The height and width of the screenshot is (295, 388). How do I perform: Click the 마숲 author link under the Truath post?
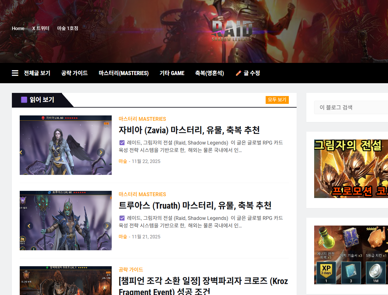[122, 237]
